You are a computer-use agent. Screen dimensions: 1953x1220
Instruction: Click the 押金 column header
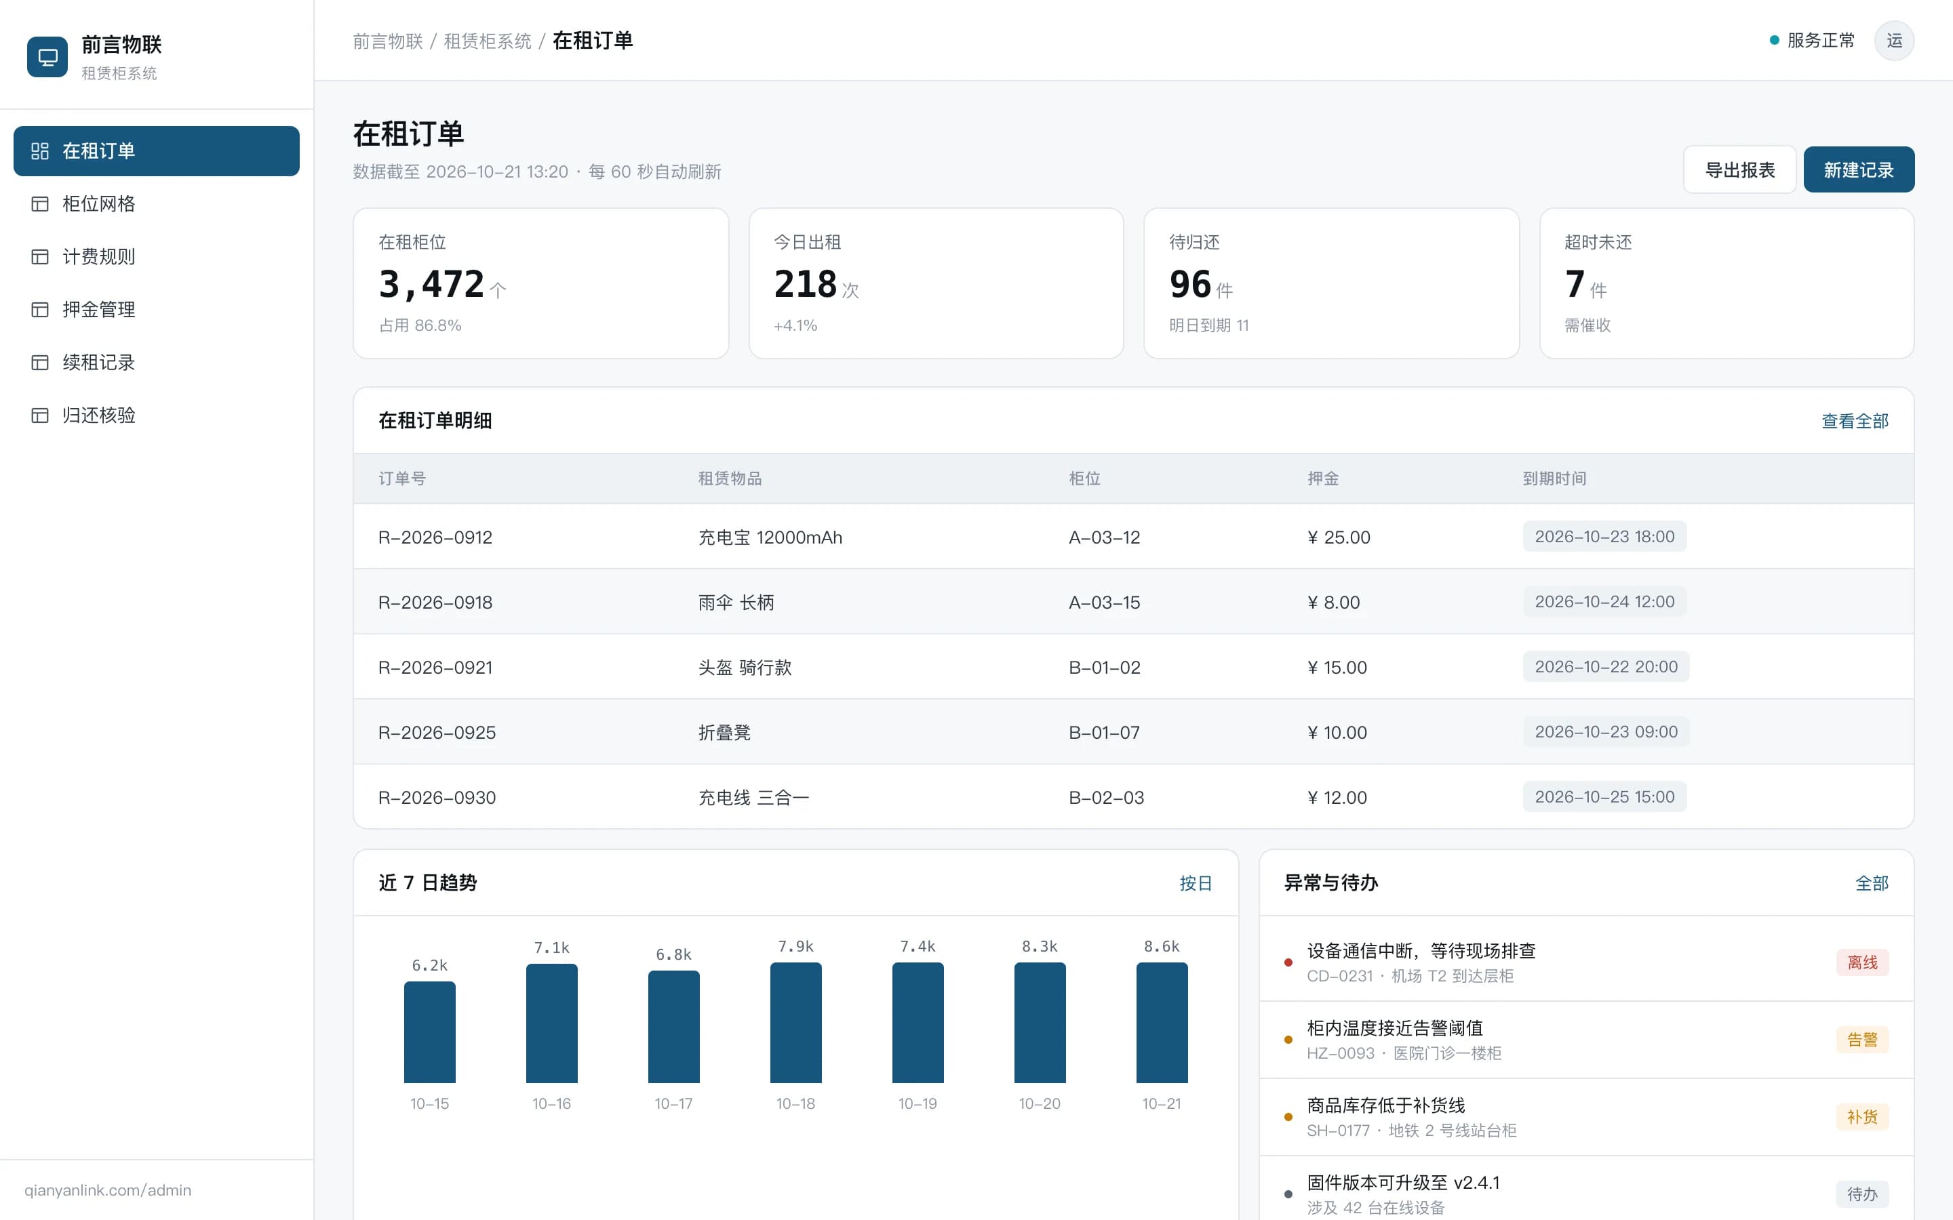point(1323,479)
